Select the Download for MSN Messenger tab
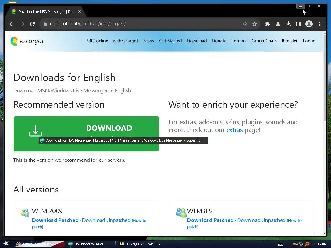This screenshot has height=248, width=331. pyautogui.click(x=45, y=12)
